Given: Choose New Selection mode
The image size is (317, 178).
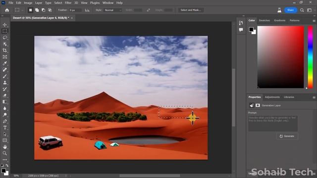Looking at the screenshot, I should (30, 10).
